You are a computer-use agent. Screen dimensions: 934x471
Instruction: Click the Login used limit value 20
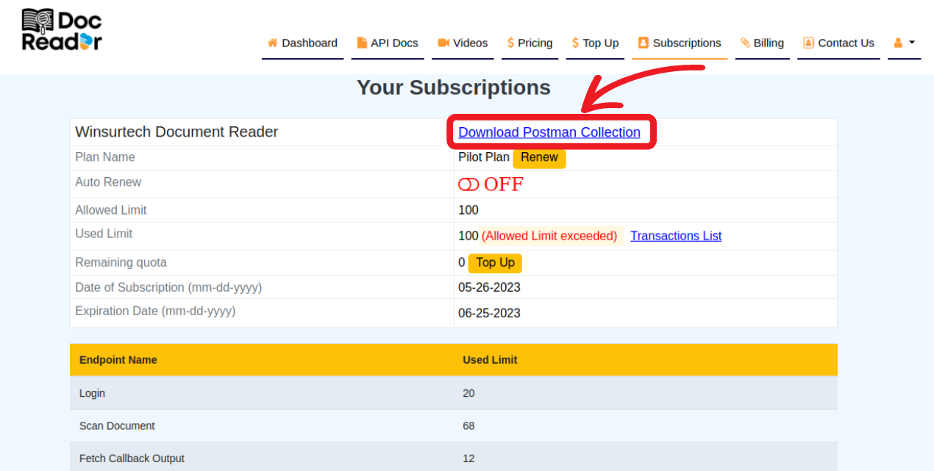click(468, 393)
